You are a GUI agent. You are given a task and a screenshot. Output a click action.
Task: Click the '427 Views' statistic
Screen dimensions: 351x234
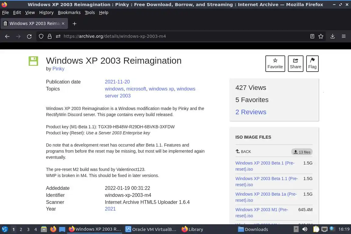click(251, 87)
